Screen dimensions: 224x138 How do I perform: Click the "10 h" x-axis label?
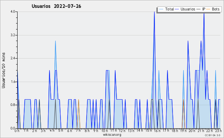point(105,131)
